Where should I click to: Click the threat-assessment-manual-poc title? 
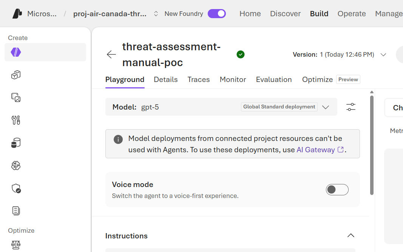pyautogui.click(x=171, y=54)
